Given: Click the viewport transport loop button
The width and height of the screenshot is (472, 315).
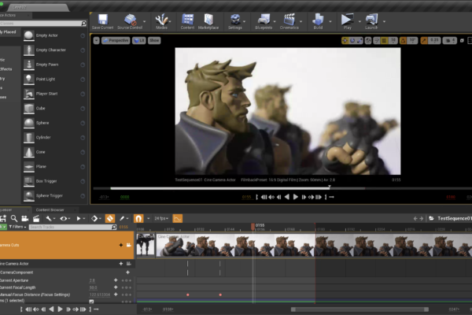Looking at the screenshot, I should 331,197.
